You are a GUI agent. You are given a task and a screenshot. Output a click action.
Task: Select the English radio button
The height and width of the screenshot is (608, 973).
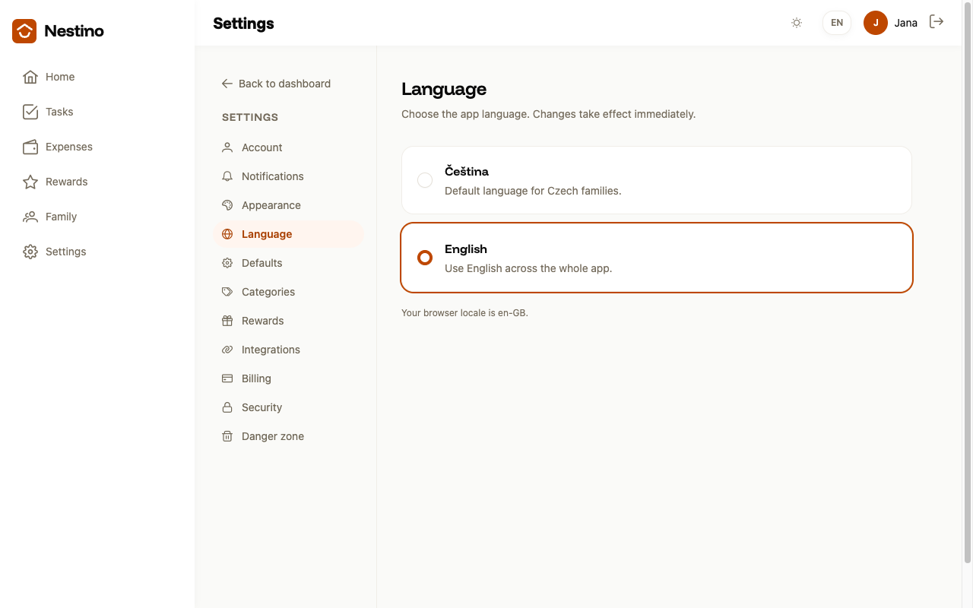pyautogui.click(x=425, y=258)
